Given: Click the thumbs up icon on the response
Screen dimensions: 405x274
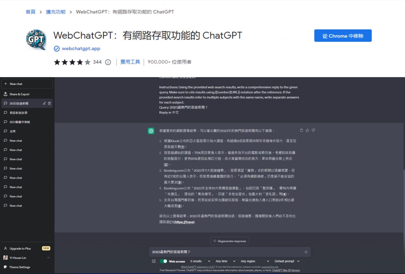Looking at the screenshot, I should tap(307, 130).
